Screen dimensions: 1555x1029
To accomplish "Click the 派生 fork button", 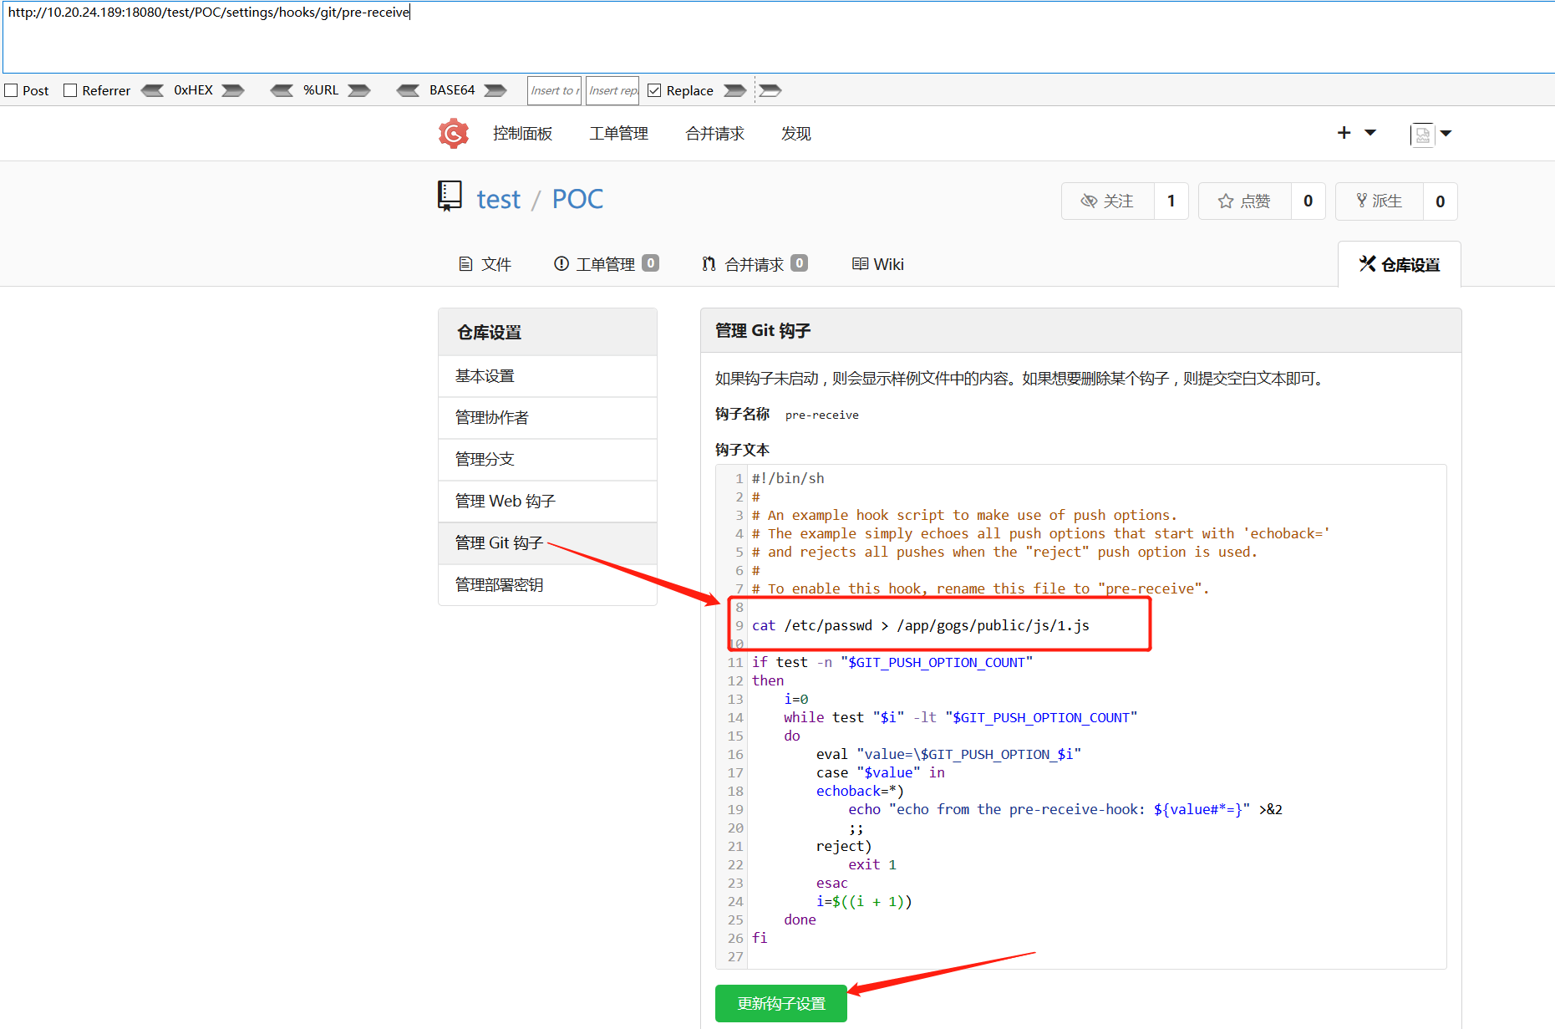I will pos(1380,201).
